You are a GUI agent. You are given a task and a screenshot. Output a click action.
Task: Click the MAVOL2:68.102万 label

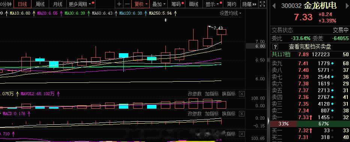[38, 94]
